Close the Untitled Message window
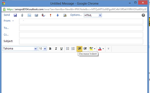 (x=143, y=2)
